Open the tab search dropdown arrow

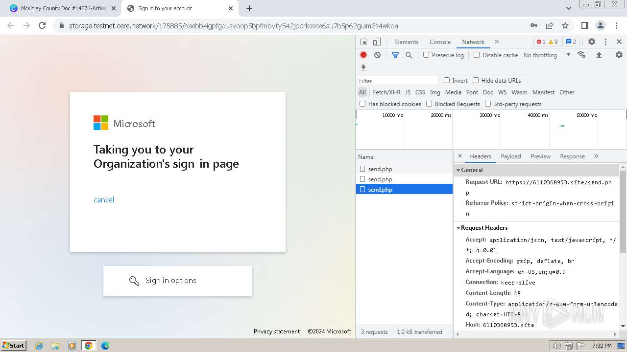(x=569, y=8)
